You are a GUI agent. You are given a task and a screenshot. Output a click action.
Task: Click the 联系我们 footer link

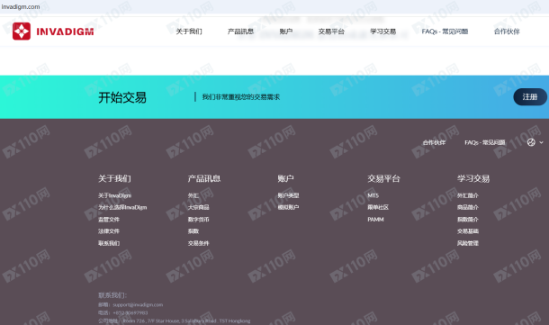109,243
